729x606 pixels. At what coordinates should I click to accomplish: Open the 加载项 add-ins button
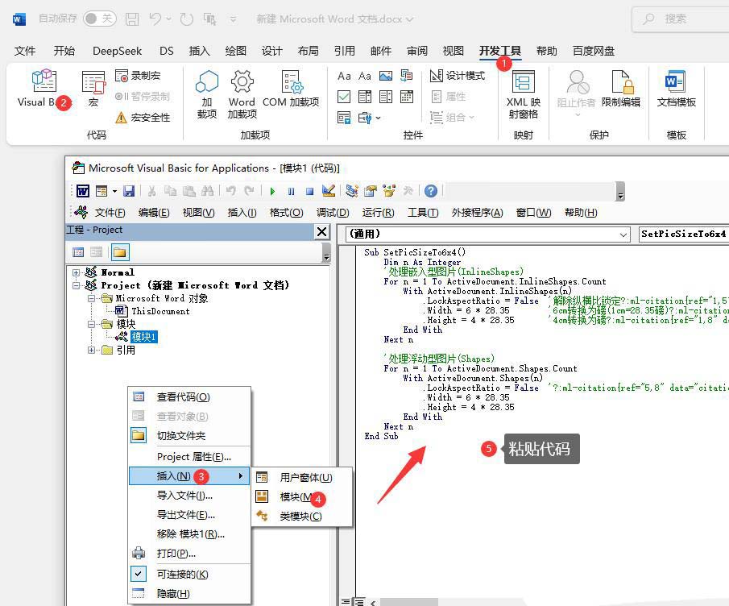tap(207, 94)
